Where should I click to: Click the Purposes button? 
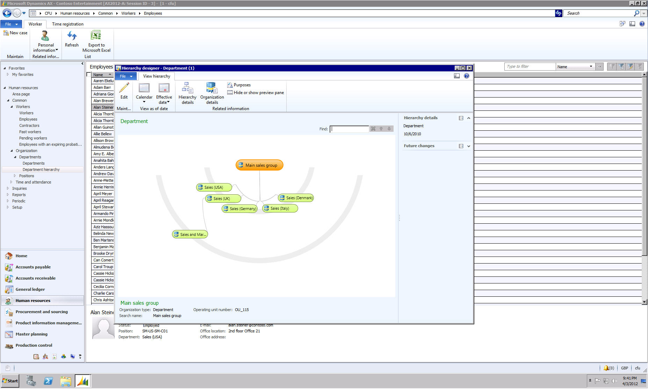pyautogui.click(x=239, y=85)
